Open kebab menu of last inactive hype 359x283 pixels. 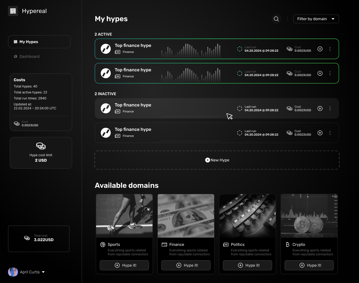(330, 133)
